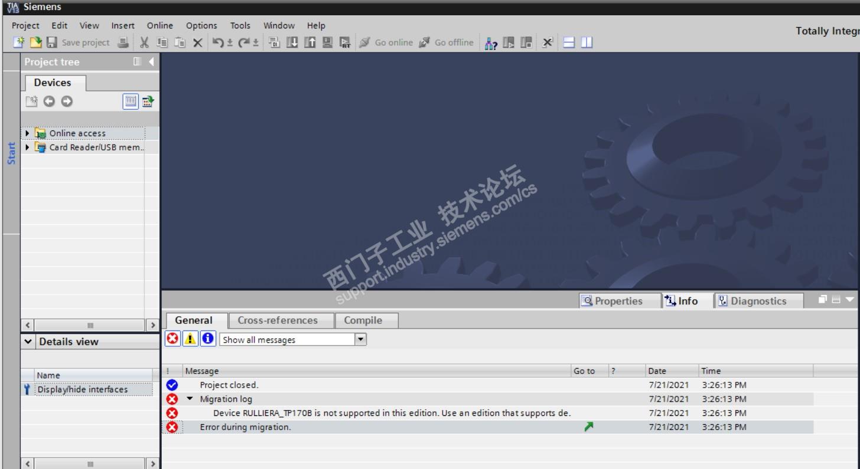Collapse the Details view section
860x469 pixels.
(x=28, y=342)
